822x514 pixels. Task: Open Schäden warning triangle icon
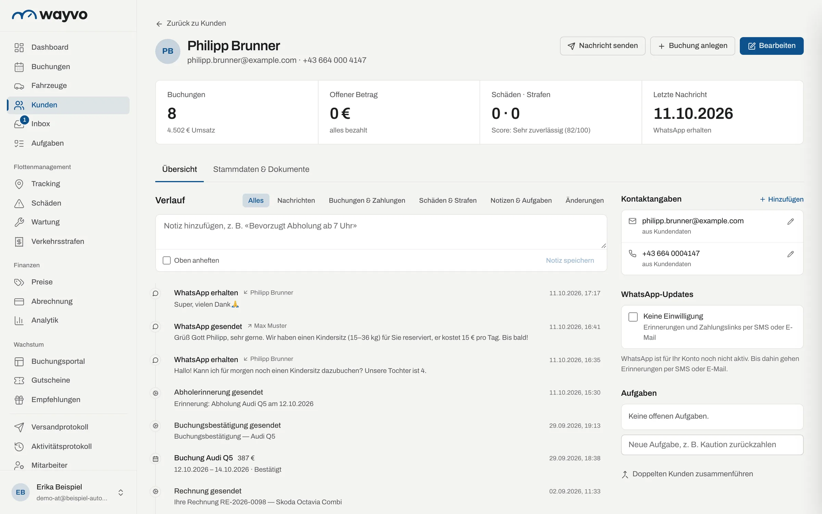19,203
